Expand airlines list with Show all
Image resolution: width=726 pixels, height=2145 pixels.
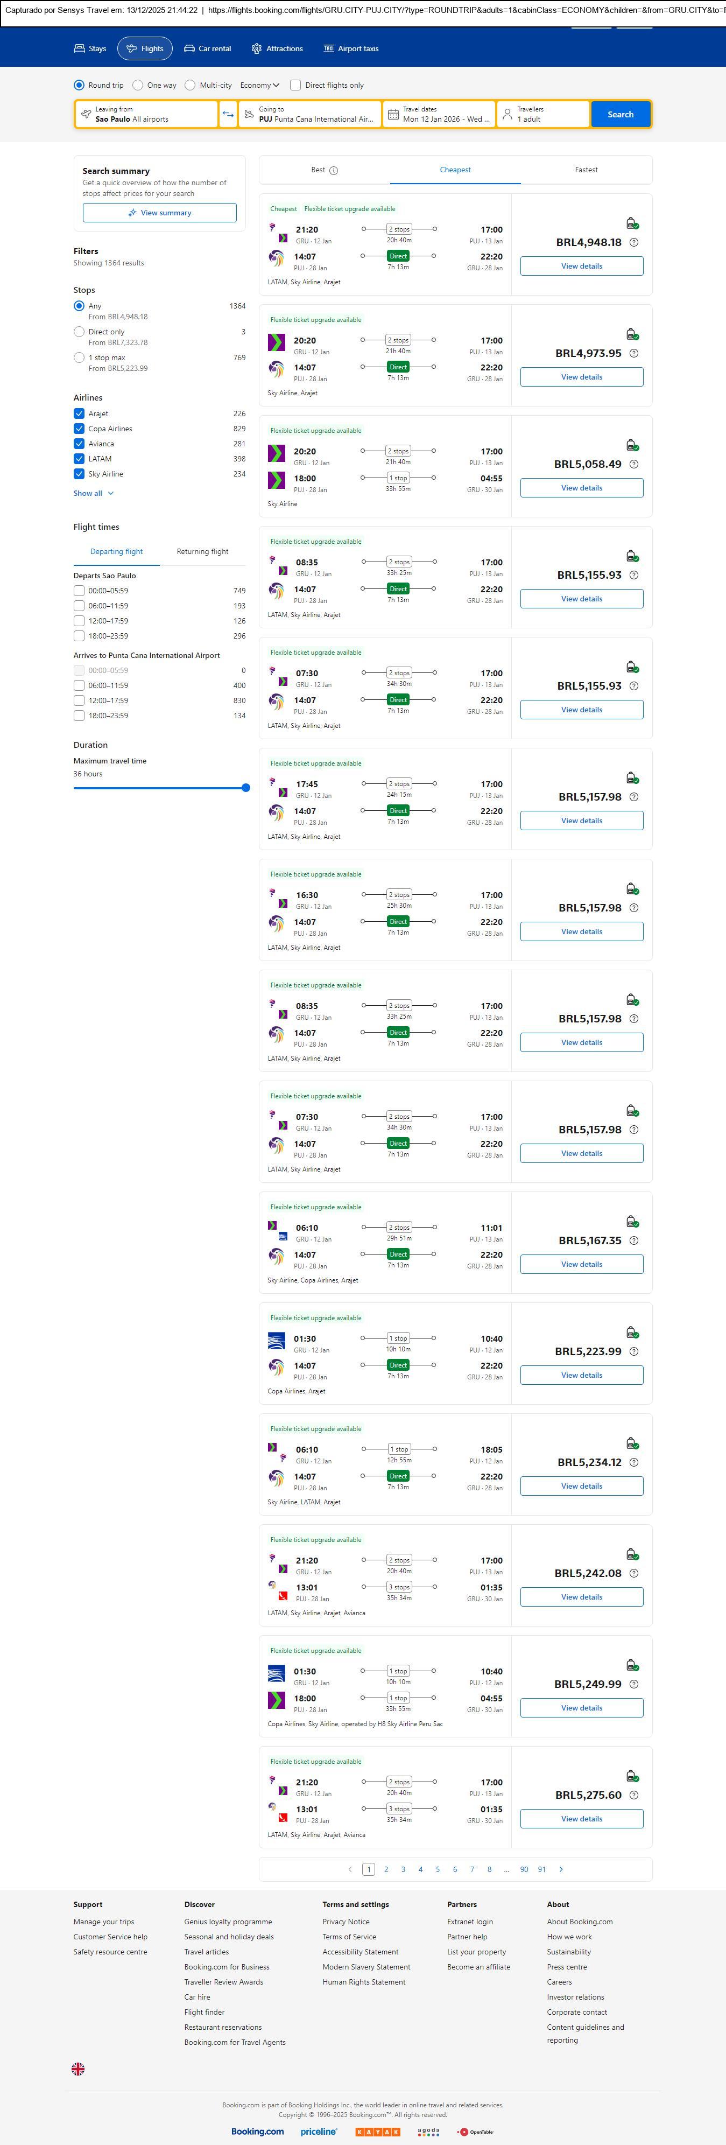(x=93, y=493)
